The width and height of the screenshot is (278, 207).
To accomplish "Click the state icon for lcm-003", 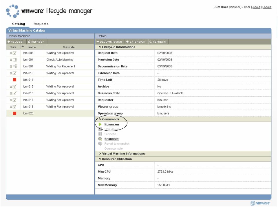I will [x=13, y=53].
